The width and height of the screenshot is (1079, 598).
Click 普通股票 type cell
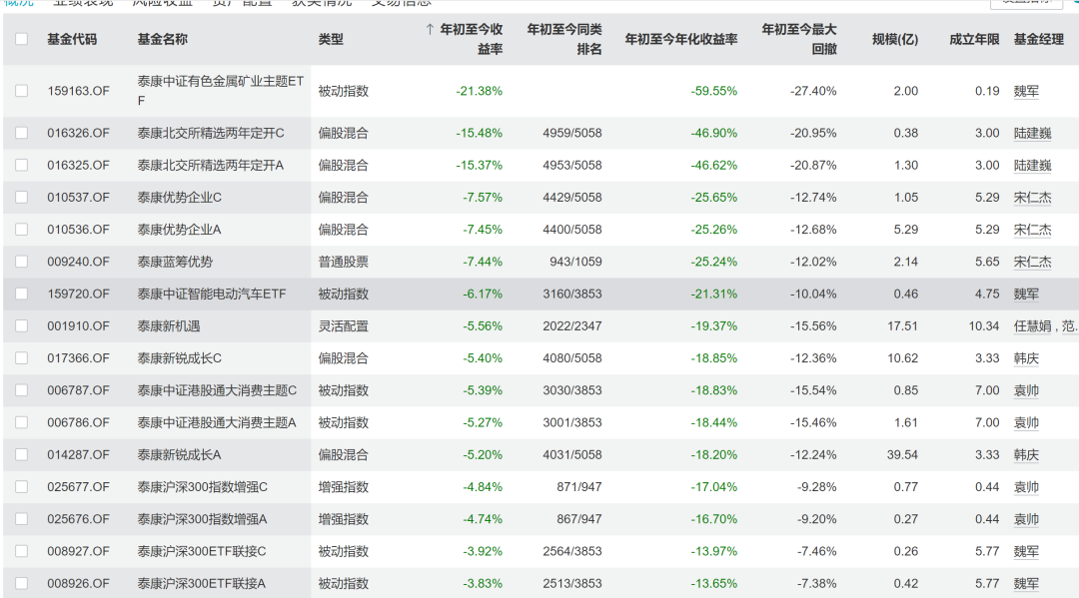pos(344,262)
